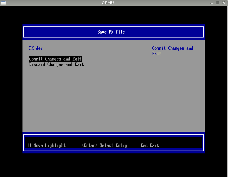Close the QEMU window
Viewport: 228px width, 177px height.
coord(224,3)
